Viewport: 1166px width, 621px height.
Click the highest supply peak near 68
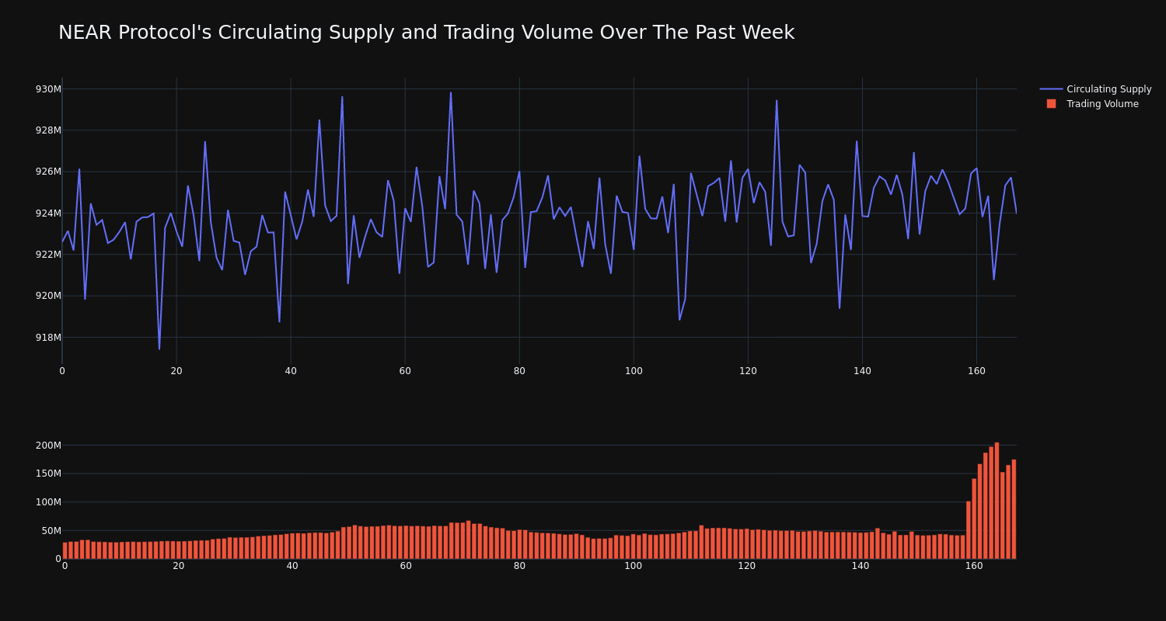[451, 93]
